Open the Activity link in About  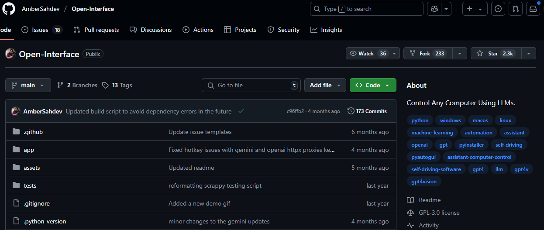[423, 225]
